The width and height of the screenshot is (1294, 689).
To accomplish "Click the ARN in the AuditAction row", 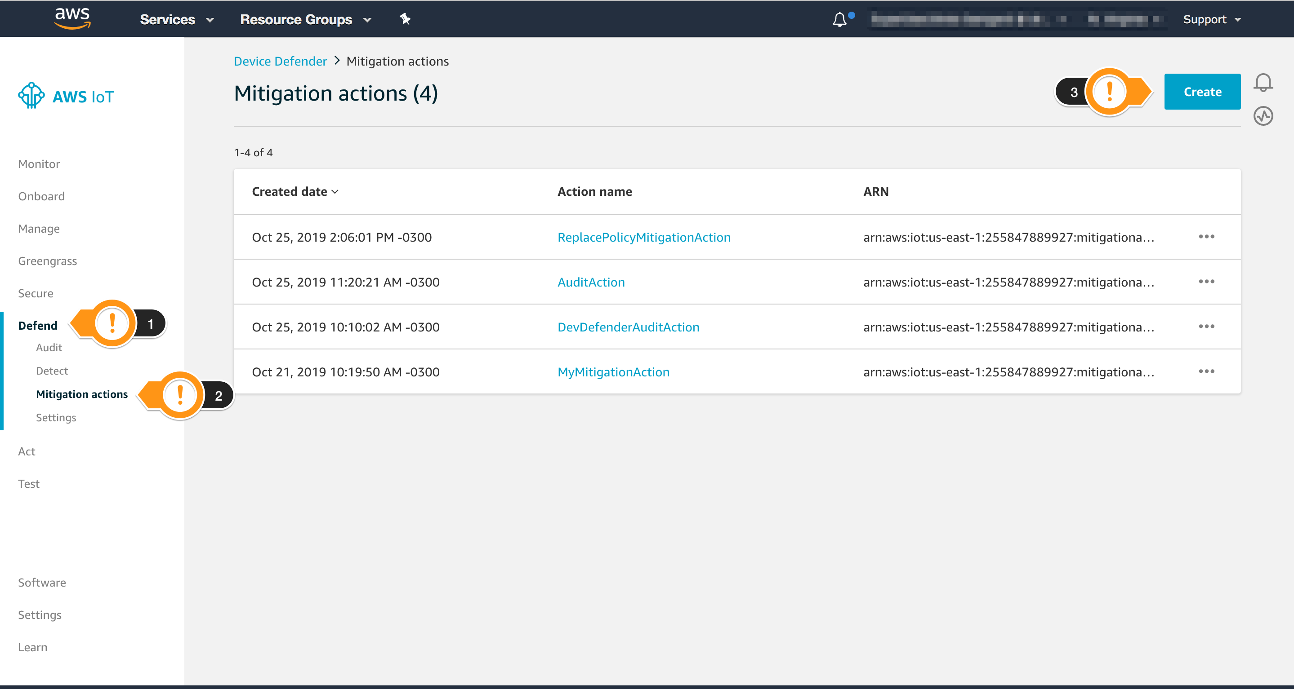I will [1008, 282].
